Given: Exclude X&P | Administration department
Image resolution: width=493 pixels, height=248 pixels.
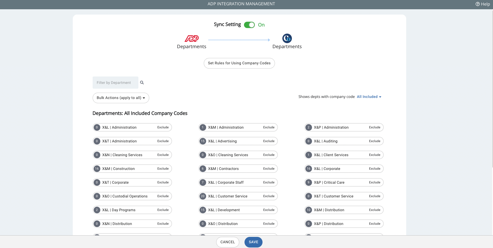Looking at the screenshot, I should (375, 127).
